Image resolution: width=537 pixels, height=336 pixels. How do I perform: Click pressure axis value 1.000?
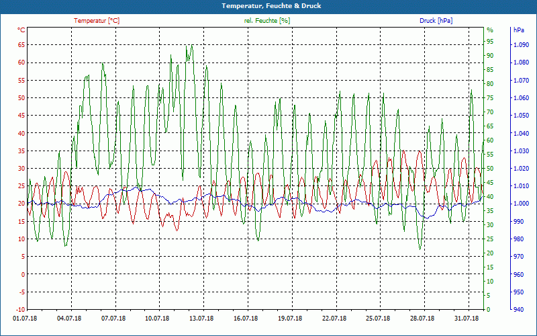tap(521, 204)
